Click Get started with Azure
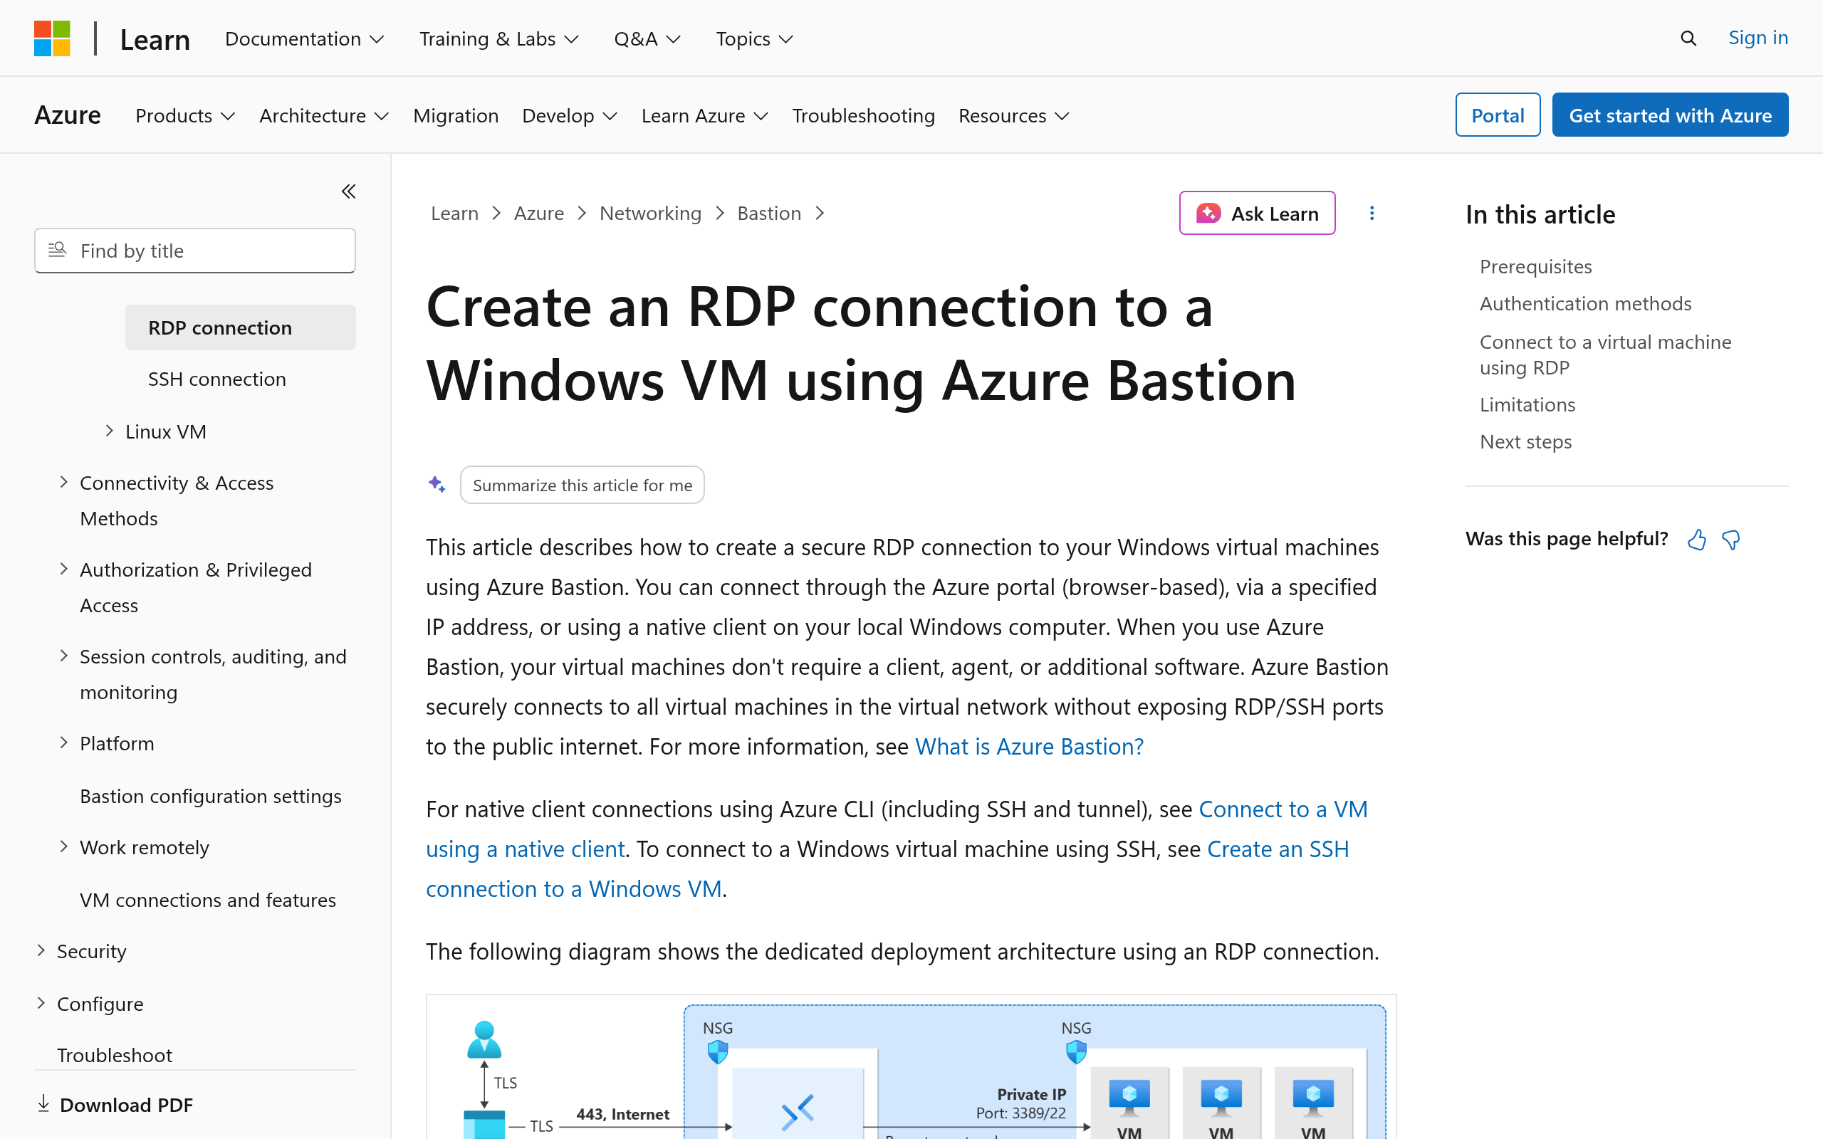Viewport: 1823px width, 1139px height. click(1670, 115)
